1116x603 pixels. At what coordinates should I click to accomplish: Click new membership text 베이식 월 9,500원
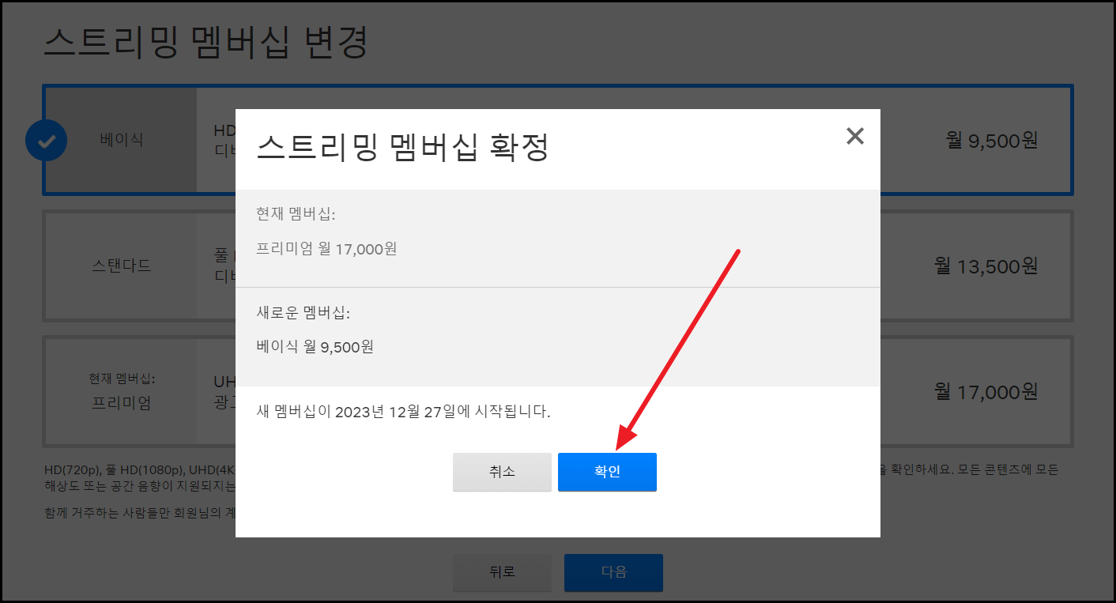pos(315,346)
